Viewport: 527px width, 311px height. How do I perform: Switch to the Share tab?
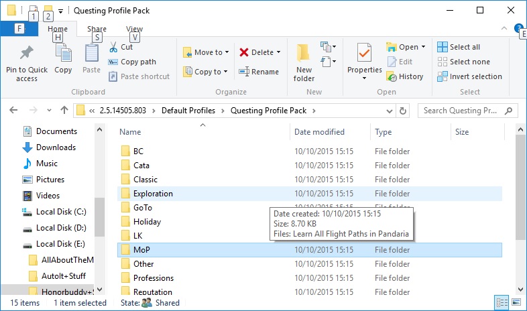pyautogui.click(x=97, y=29)
